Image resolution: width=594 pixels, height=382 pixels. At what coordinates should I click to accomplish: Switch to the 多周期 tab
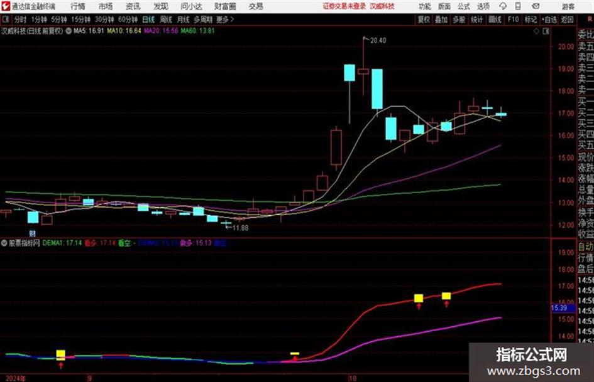(x=203, y=19)
